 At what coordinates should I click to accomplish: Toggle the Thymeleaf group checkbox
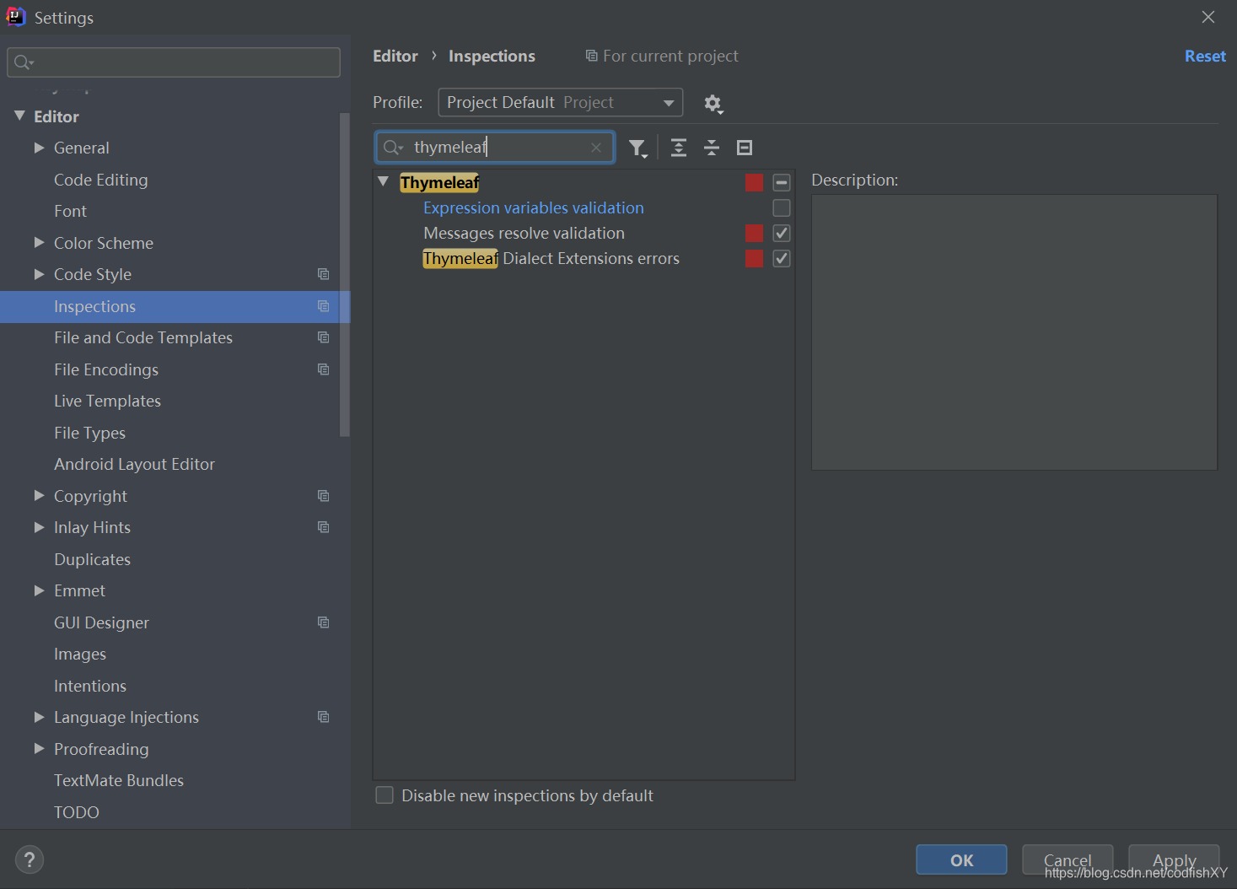pyautogui.click(x=782, y=182)
